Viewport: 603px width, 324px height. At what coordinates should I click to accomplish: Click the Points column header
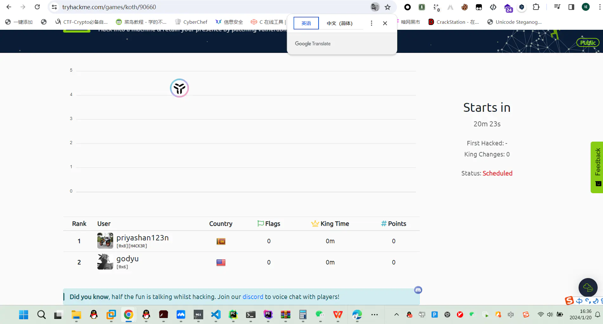tap(393, 224)
